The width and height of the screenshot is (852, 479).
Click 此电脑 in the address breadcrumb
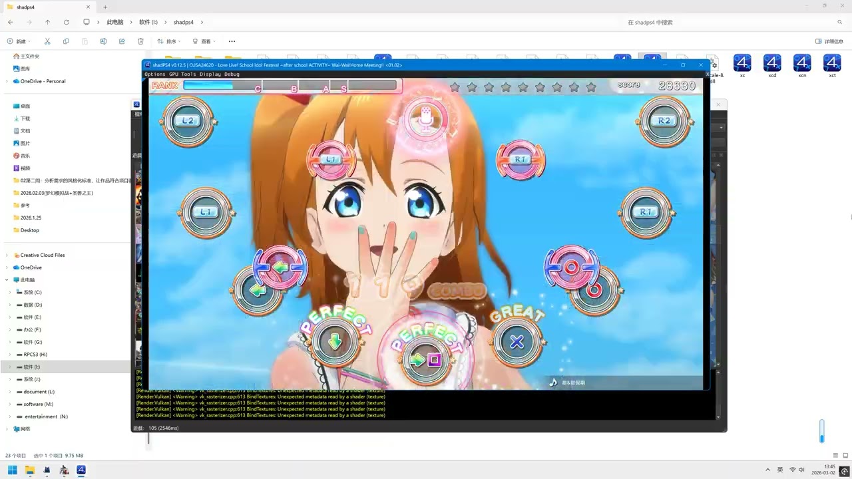pos(115,22)
